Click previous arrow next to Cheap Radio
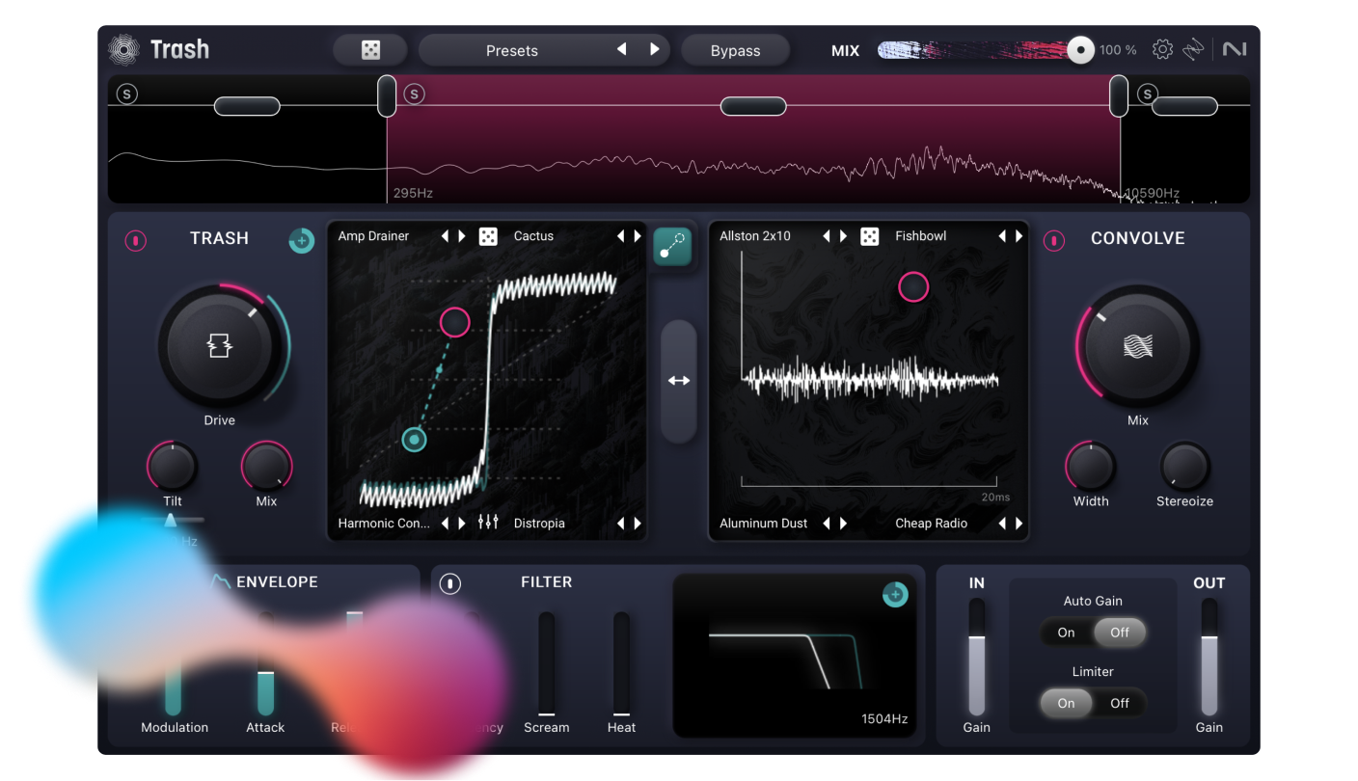Image resolution: width=1358 pixels, height=781 pixels. coord(1002,524)
